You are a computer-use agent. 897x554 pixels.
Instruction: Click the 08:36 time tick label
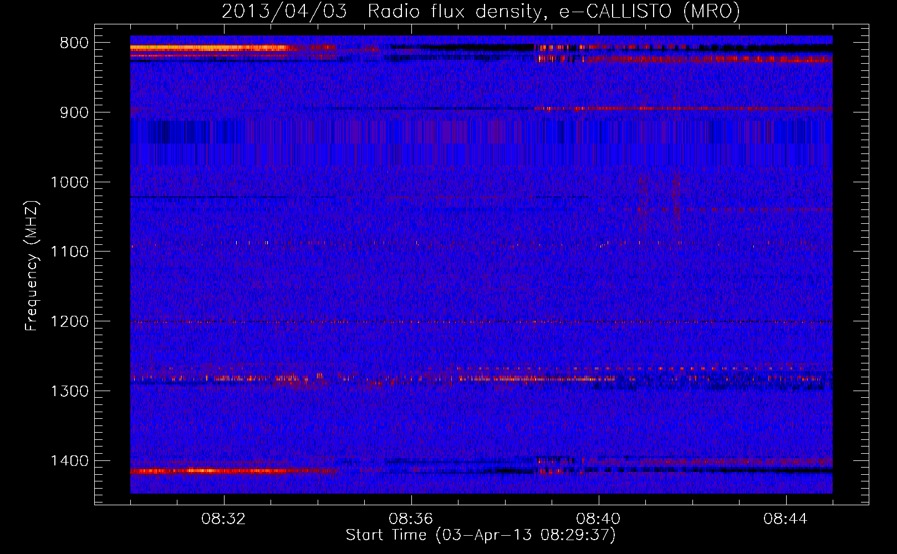[411, 519]
